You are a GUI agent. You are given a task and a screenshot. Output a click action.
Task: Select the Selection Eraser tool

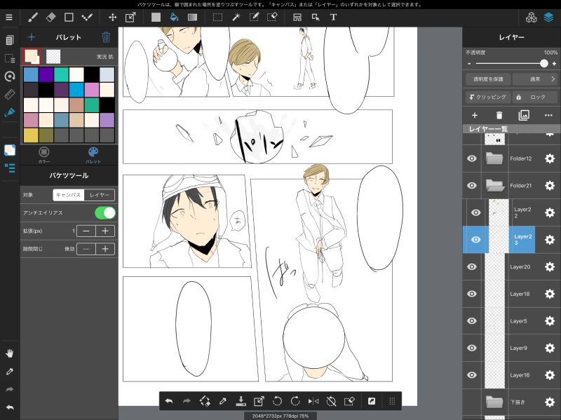272,17
